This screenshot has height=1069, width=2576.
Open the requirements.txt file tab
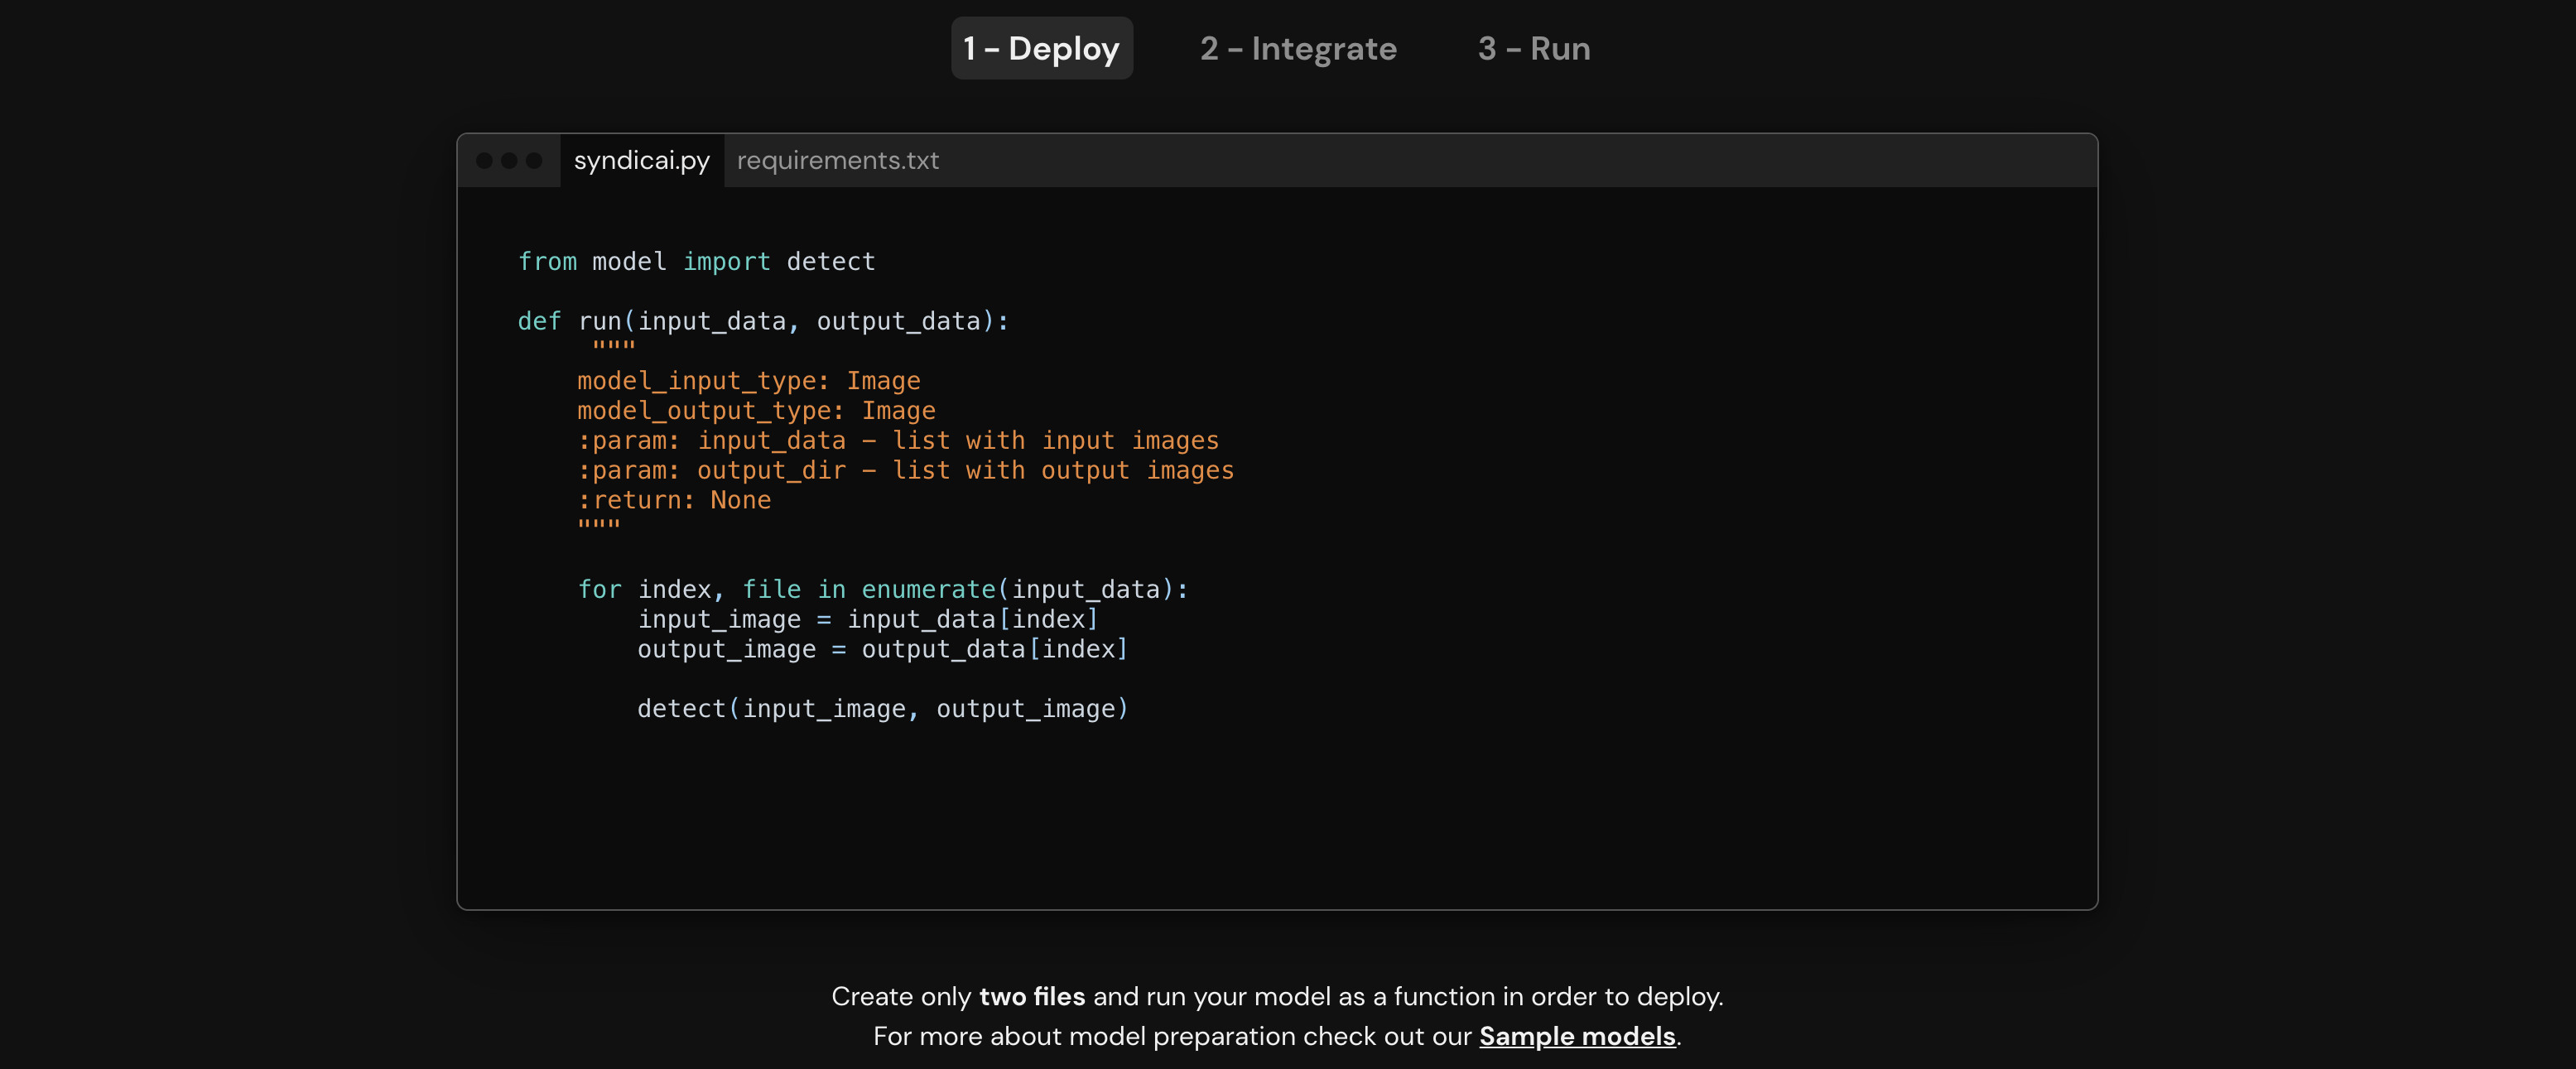[x=838, y=160]
